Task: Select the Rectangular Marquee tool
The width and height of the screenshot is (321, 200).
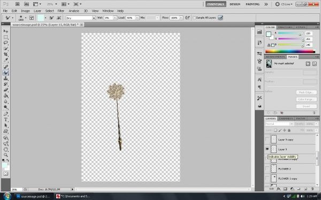Action: (x=6, y=37)
